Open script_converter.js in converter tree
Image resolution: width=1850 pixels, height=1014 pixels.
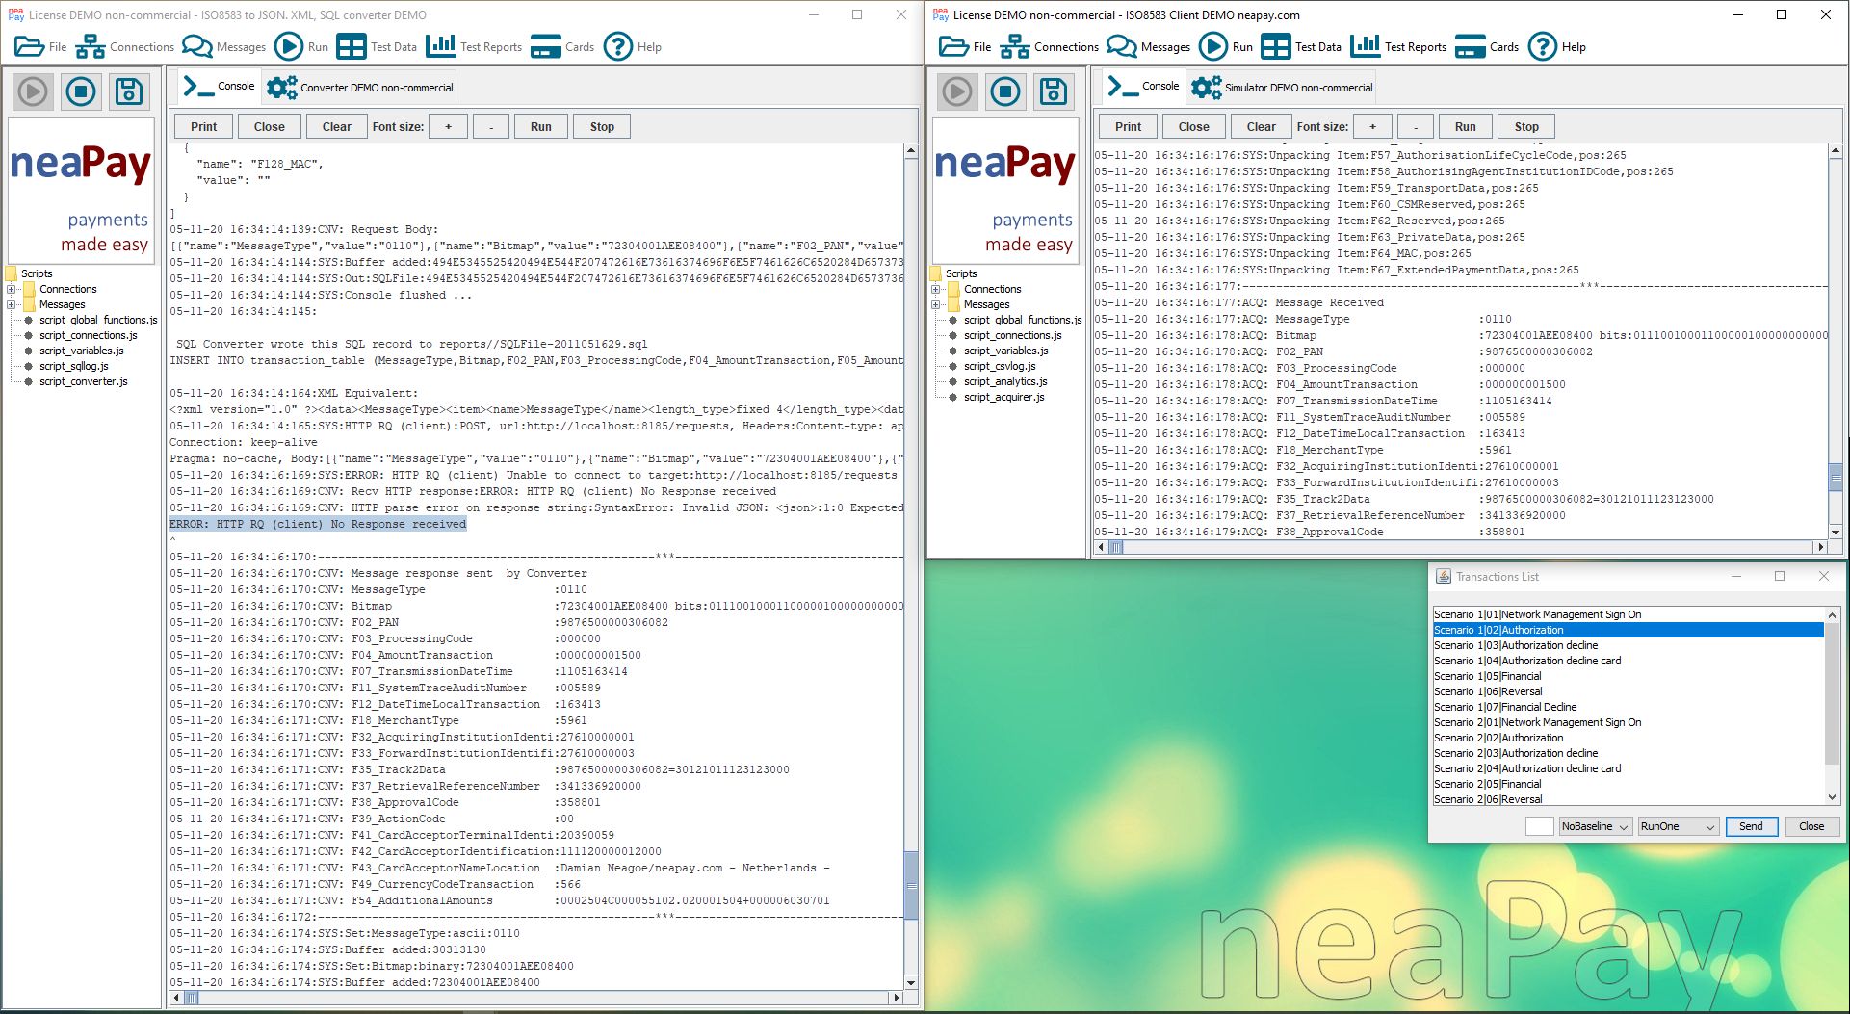(83, 381)
